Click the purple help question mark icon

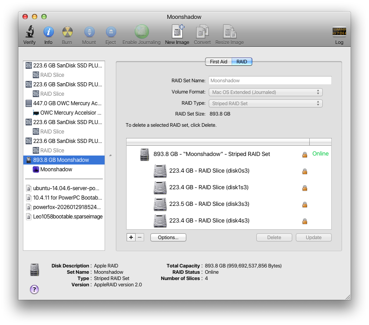(x=35, y=289)
